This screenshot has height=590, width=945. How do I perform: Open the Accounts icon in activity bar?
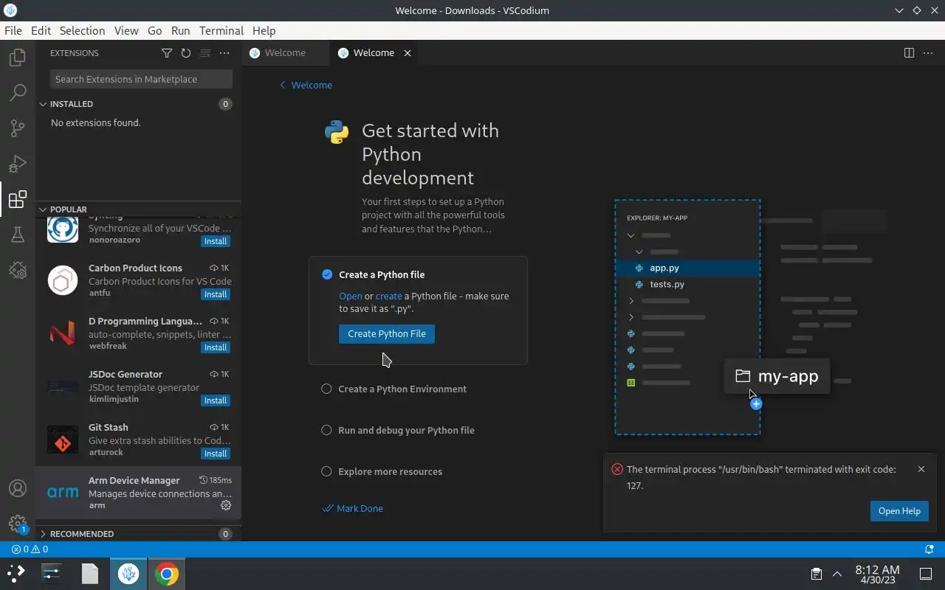pyautogui.click(x=18, y=489)
